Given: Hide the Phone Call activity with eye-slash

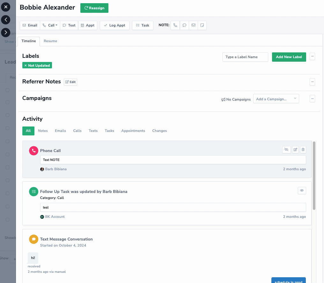Looking at the screenshot, I should tap(286, 149).
